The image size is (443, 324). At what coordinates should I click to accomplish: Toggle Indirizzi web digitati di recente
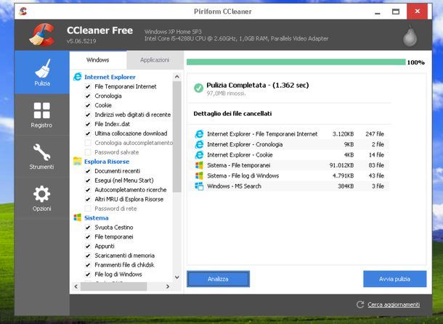click(x=88, y=115)
